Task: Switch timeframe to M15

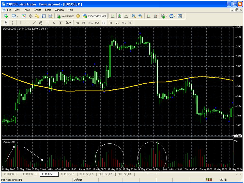Action: 90,23
